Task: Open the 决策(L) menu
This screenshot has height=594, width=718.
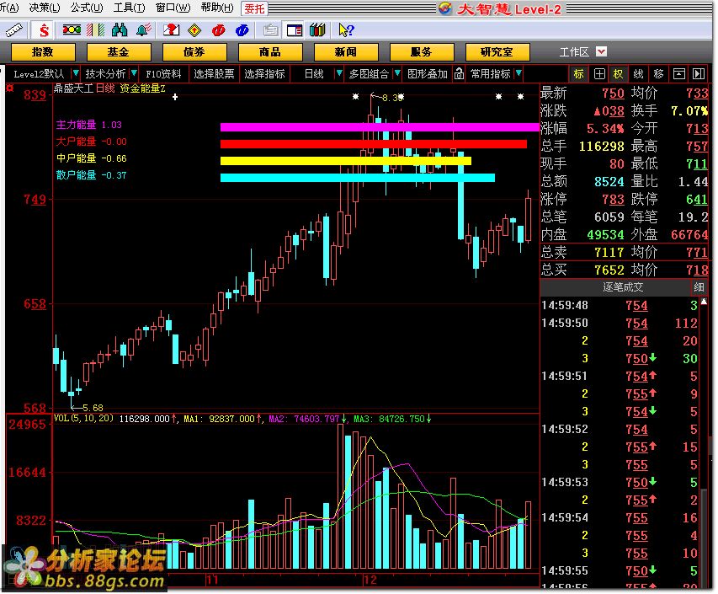Action: tap(45, 8)
